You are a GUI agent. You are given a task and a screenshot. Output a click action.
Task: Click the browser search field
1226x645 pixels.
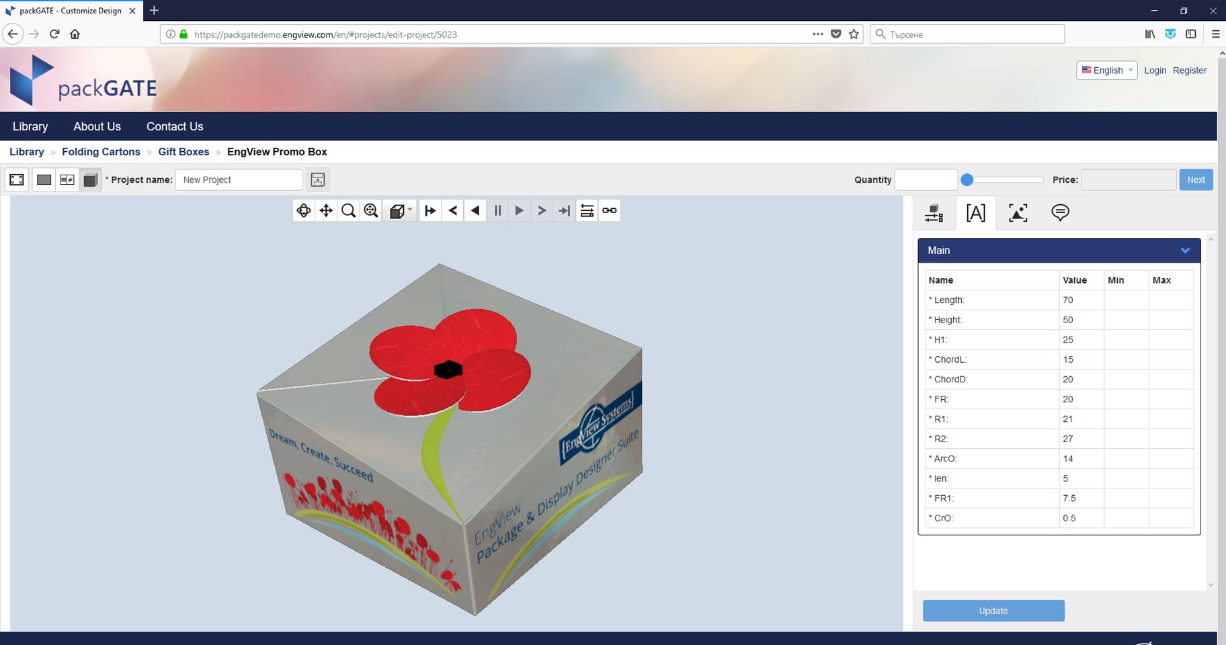click(967, 34)
